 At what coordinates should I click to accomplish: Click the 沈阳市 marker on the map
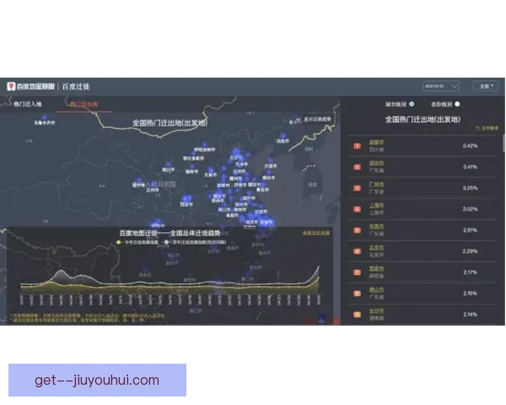click(283, 136)
